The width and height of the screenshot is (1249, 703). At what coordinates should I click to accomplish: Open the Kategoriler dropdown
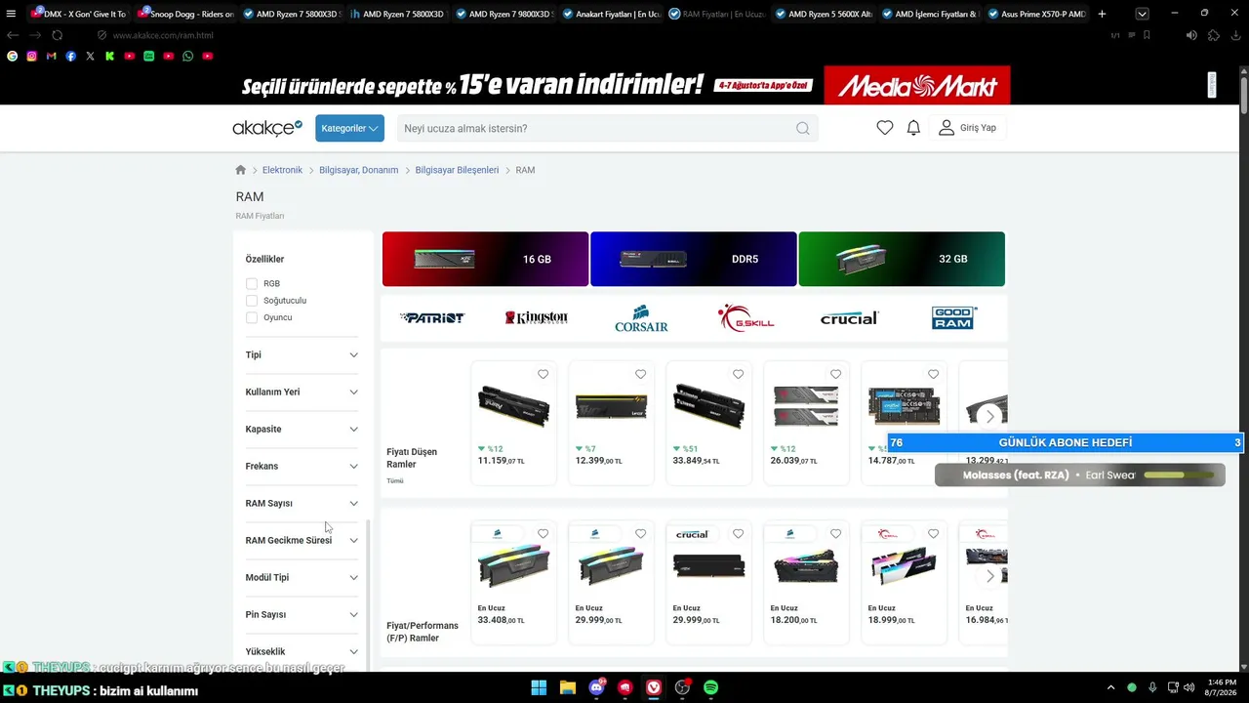[x=349, y=128]
